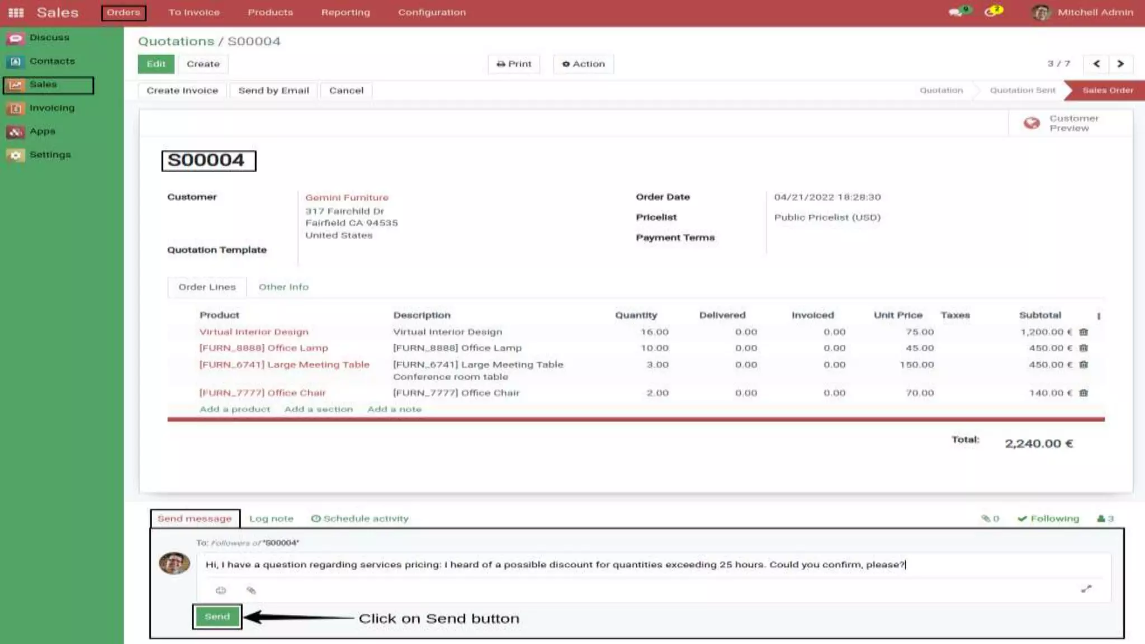
Task: Click the attachment paperclip icon in composer
Action: click(x=251, y=590)
